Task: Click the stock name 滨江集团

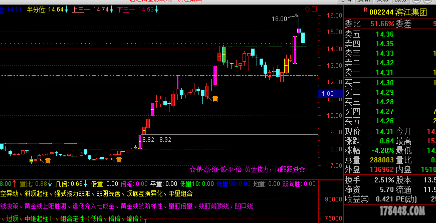Action: coord(411,12)
